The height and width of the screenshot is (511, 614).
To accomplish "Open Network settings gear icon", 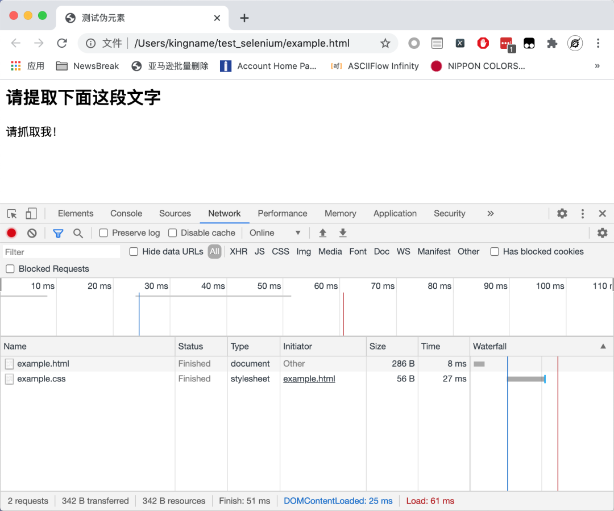I will 602,233.
